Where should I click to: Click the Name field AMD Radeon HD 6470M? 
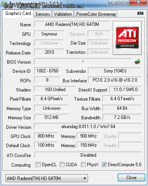click(72, 24)
